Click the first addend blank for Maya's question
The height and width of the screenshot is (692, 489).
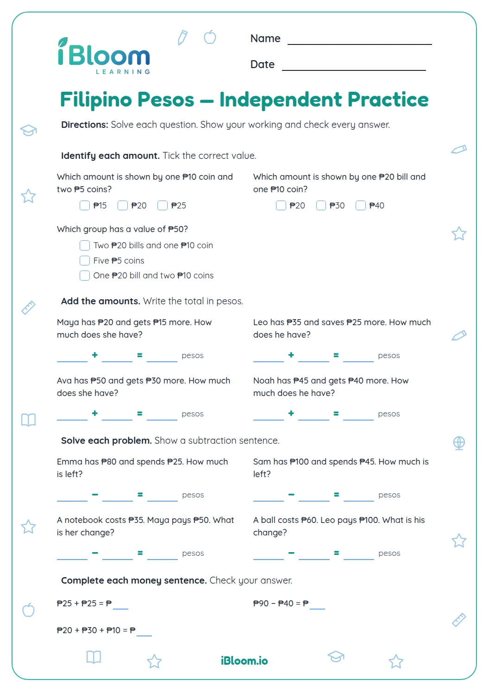pos(72,356)
